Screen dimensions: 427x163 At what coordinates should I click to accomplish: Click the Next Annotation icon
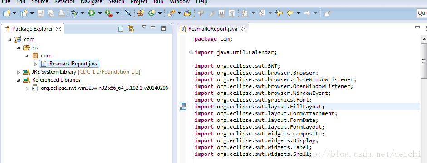tap(245, 13)
